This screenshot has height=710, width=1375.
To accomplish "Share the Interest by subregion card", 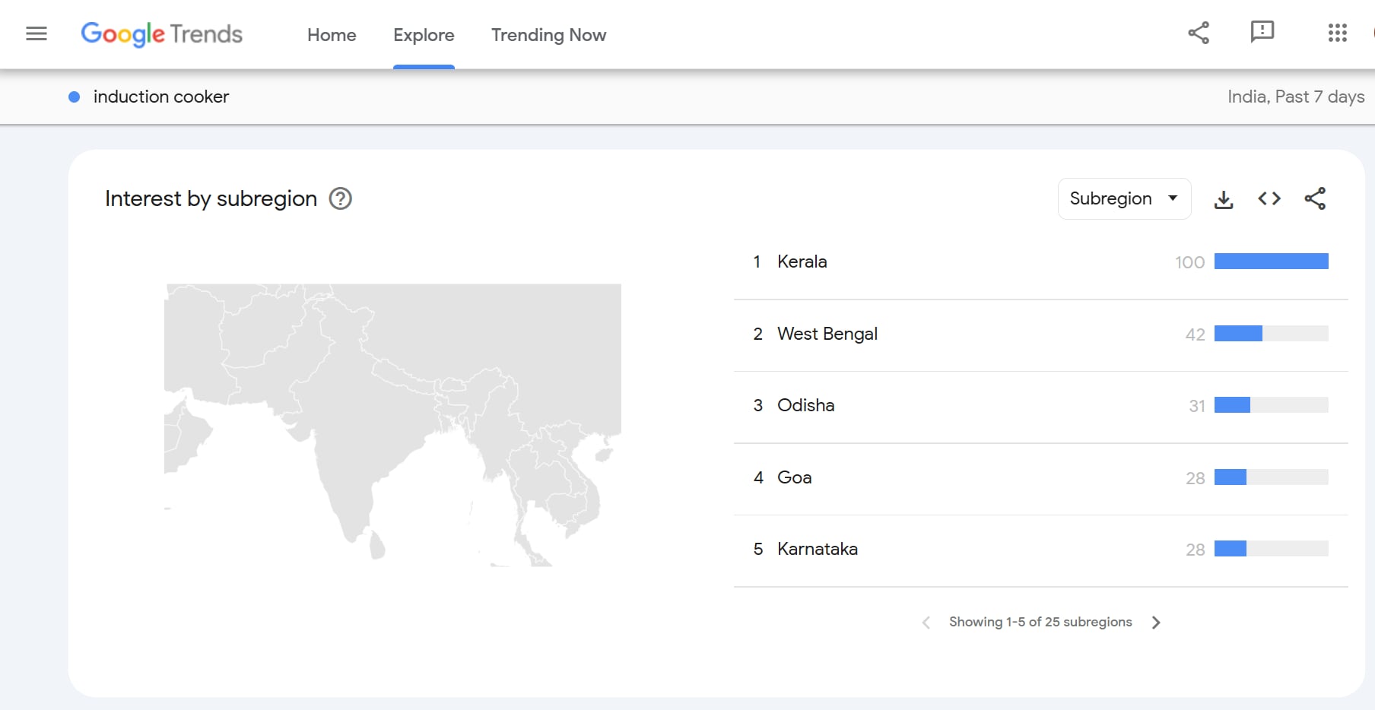I will coord(1315,199).
